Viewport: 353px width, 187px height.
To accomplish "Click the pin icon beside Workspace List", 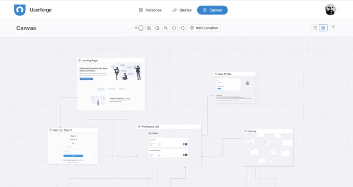I will pos(139,127).
